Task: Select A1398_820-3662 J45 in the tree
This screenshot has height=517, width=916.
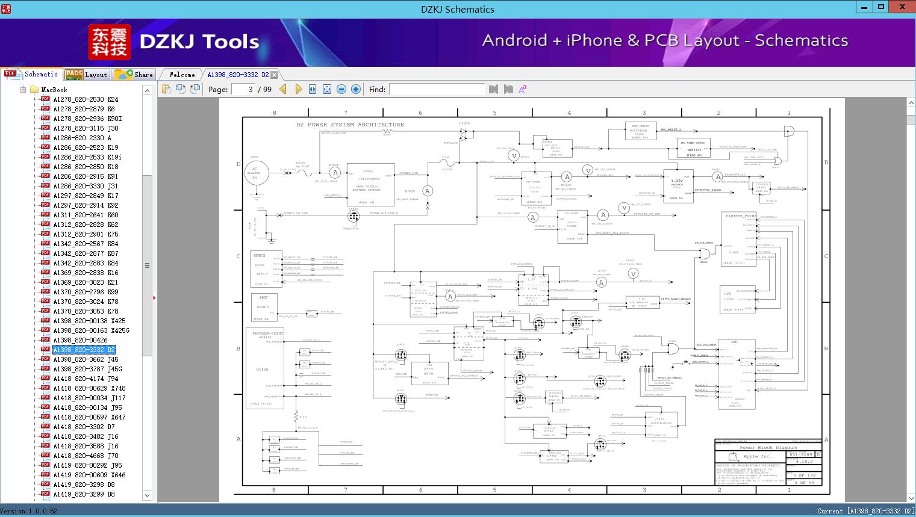Action: pos(86,359)
